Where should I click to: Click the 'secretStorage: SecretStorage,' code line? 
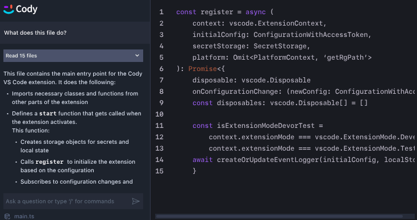[251, 46]
